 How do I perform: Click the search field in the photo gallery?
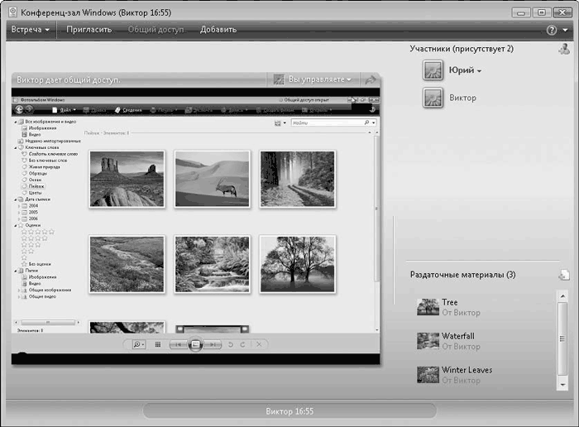[x=327, y=122]
